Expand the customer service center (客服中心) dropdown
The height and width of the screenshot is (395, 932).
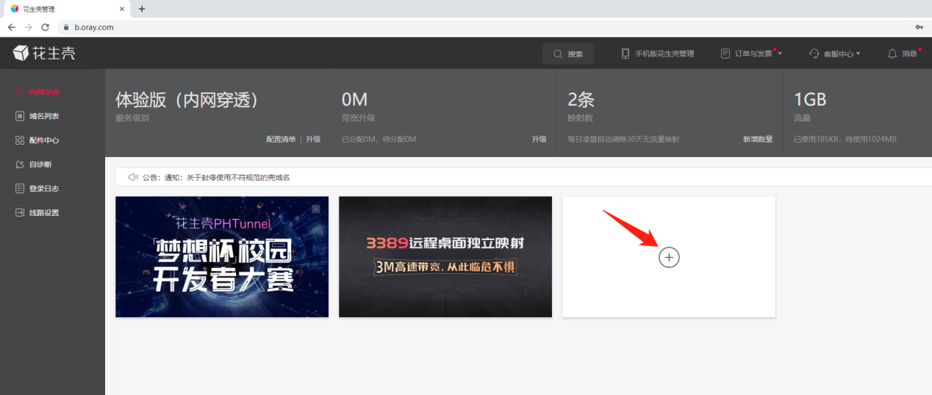[834, 54]
